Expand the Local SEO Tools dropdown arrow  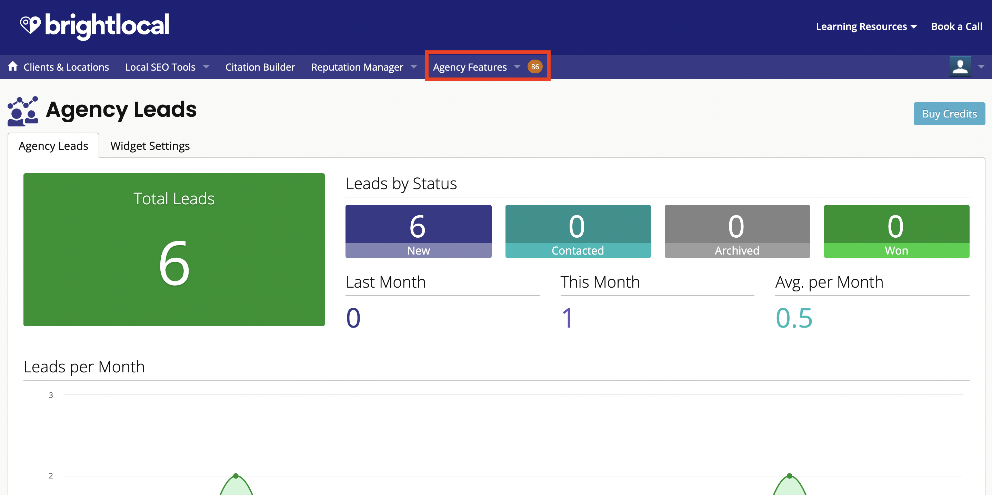click(x=206, y=67)
